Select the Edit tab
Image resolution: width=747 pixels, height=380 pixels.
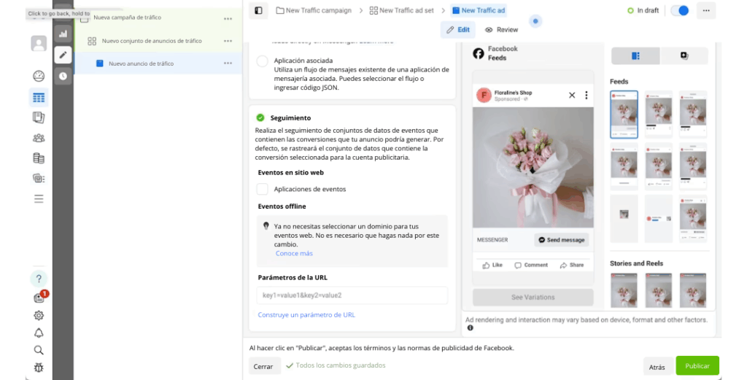[x=458, y=30]
